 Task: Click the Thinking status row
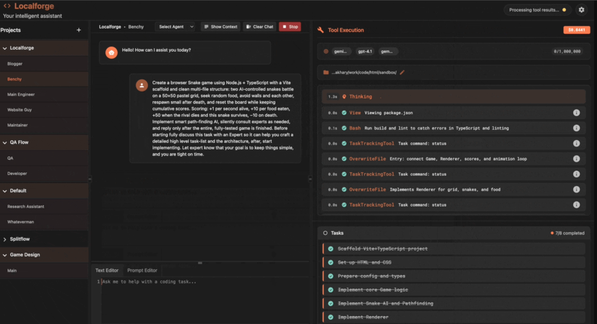tap(453, 97)
